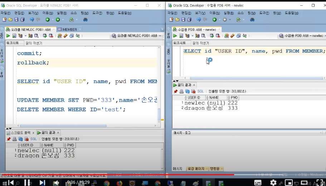Click New file icon in left window main toolbar
The height and width of the screenshot is (186, 326).
(4, 20)
